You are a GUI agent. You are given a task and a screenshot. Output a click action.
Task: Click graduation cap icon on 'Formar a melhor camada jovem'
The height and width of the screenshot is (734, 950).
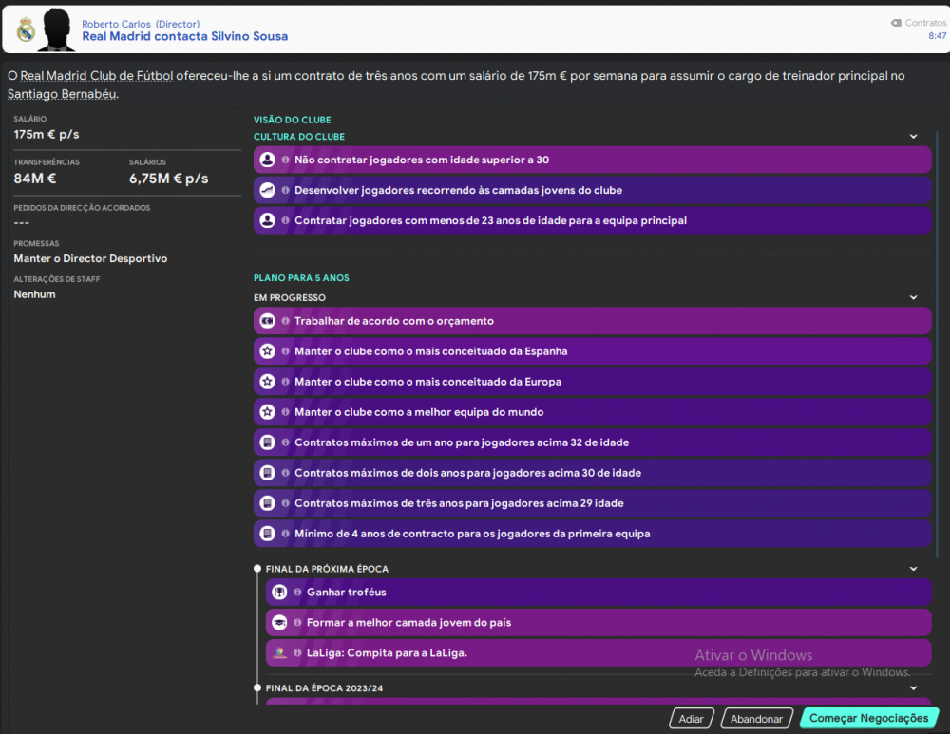279,623
